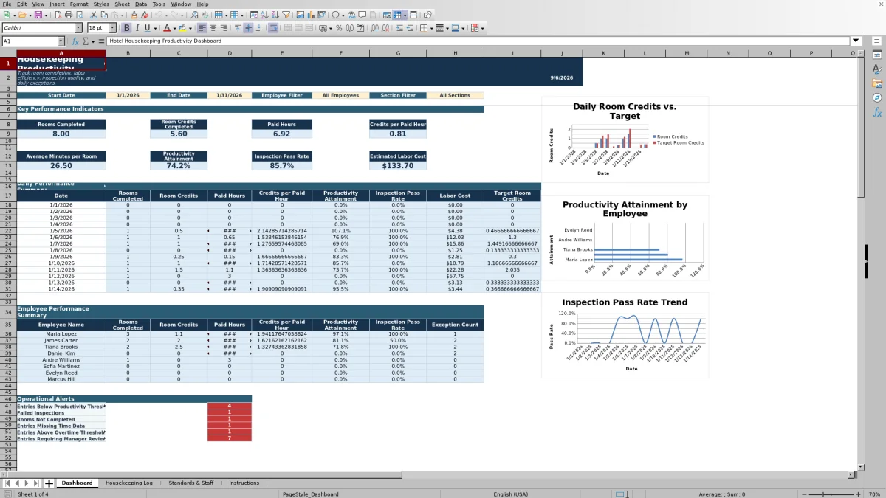Open Sidebar Navigator compass icon
The width and height of the screenshot is (886, 498).
(x=877, y=97)
